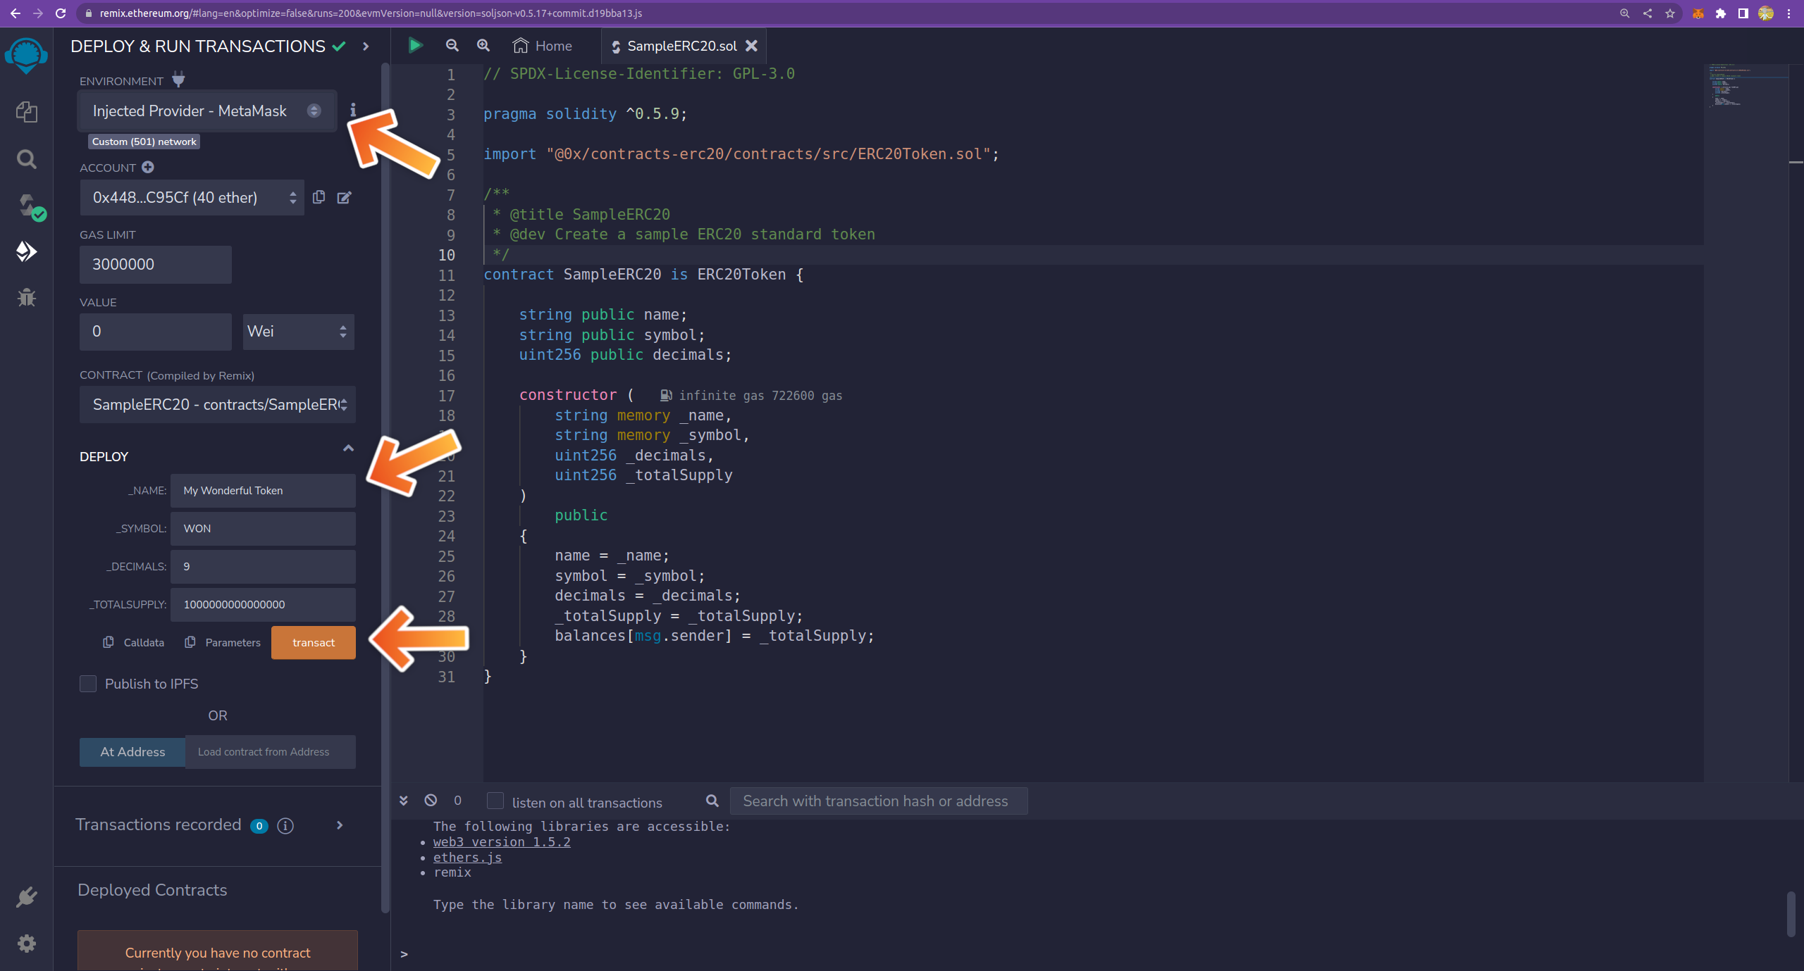The image size is (1804, 971).
Task: Check listen on all transactions
Action: click(495, 801)
